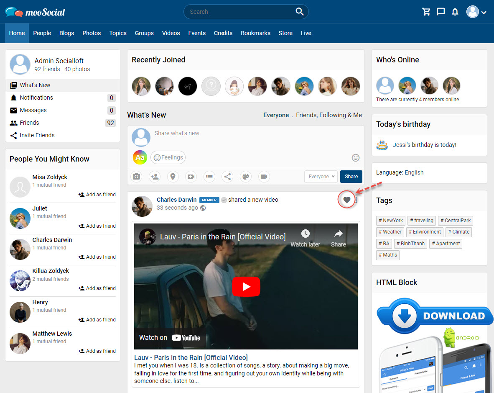Open Notifications in the sidebar
The height and width of the screenshot is (393, 494).
pyautogui.click(x=63, y=98)
